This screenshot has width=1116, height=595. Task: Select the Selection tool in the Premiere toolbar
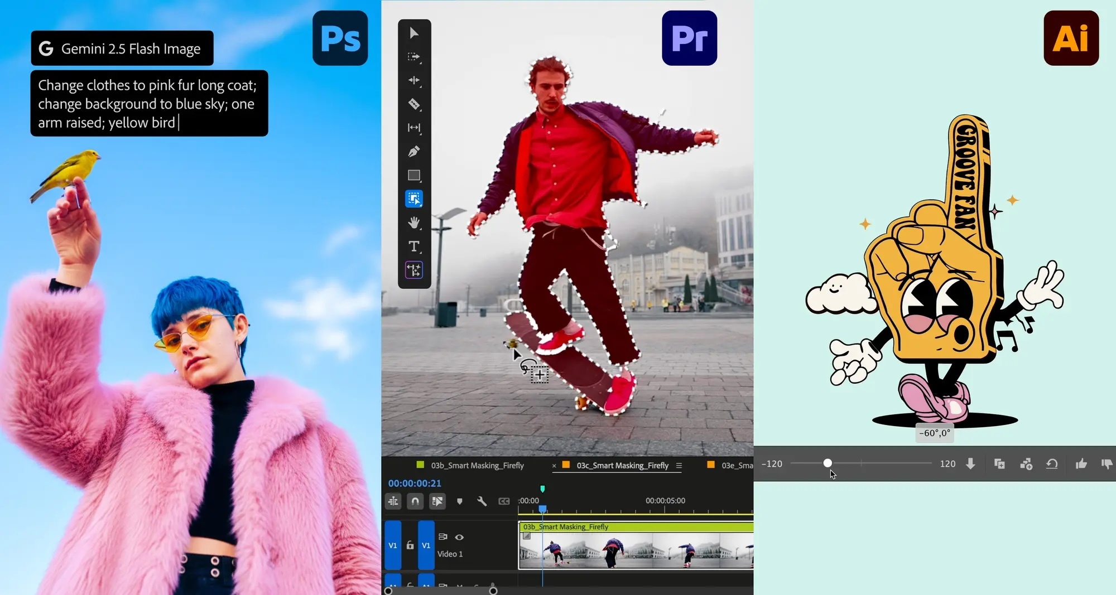[x=414, y=33]
